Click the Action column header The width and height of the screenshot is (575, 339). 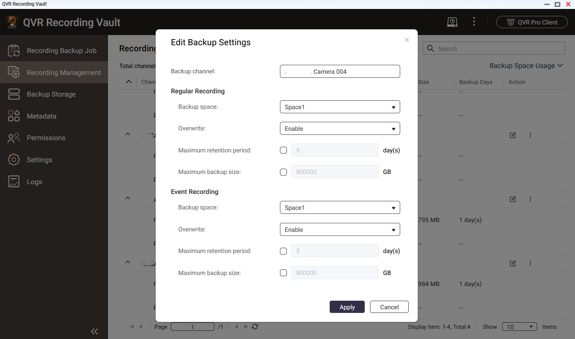[x=517, y=82]
